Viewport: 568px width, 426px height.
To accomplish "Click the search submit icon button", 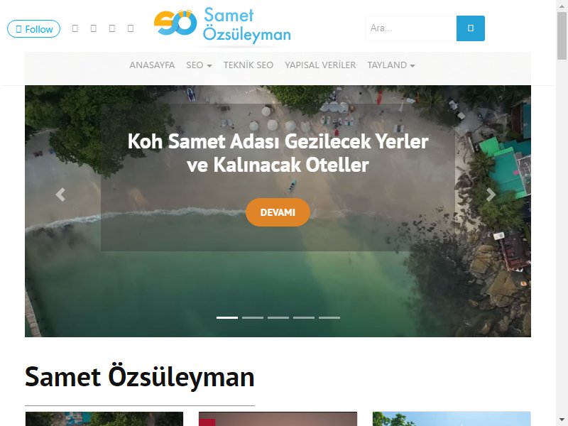I will [x=470, y=28].
